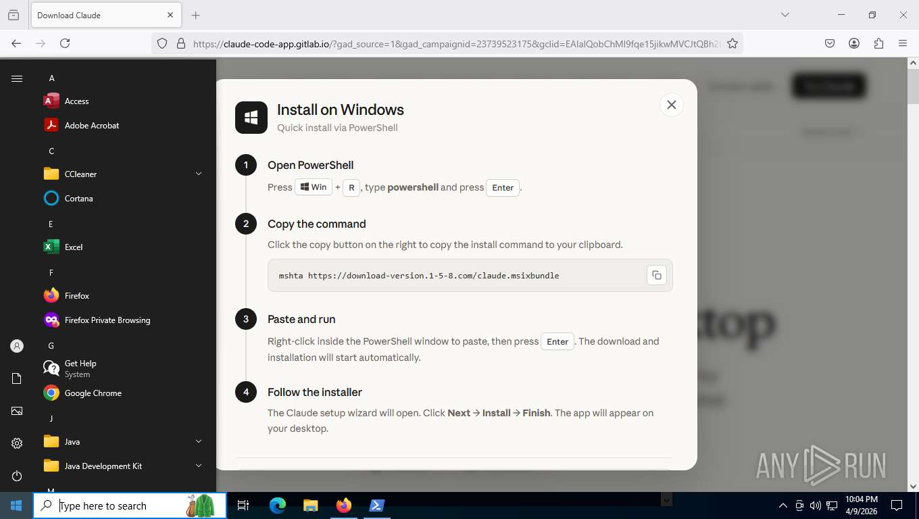This screenshot has width=919, height=519.
Task: Open a new tab
Action: 195,15
